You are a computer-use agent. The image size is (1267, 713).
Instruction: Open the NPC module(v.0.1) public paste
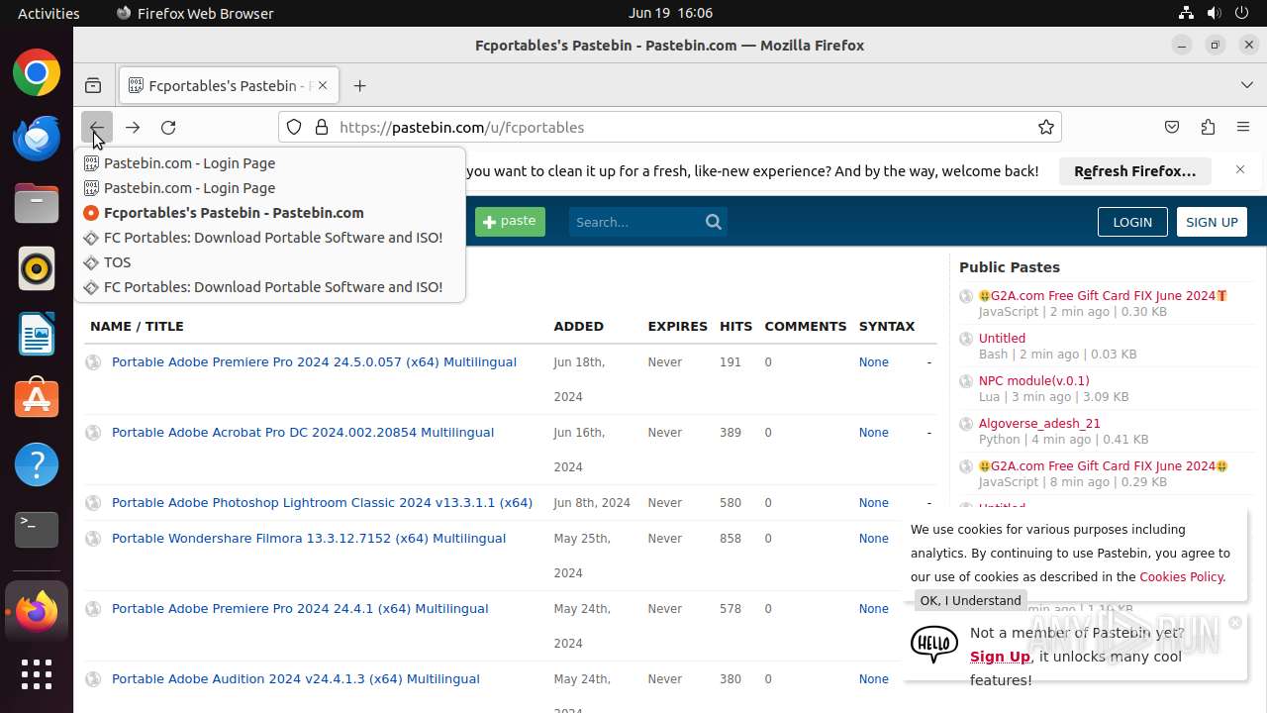pos(1033,381)
